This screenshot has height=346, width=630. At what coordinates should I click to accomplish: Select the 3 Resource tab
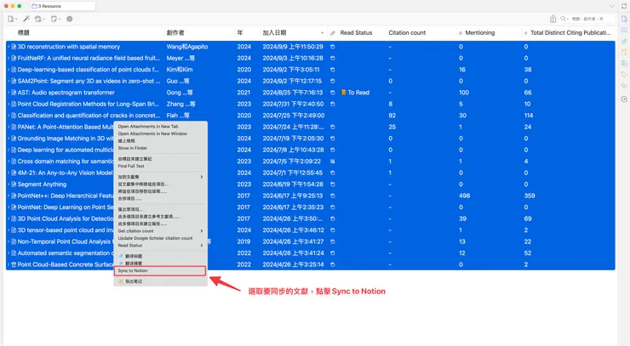point(62,6)
